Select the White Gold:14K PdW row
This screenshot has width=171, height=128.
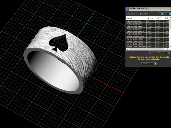click(x=147, y=47)
